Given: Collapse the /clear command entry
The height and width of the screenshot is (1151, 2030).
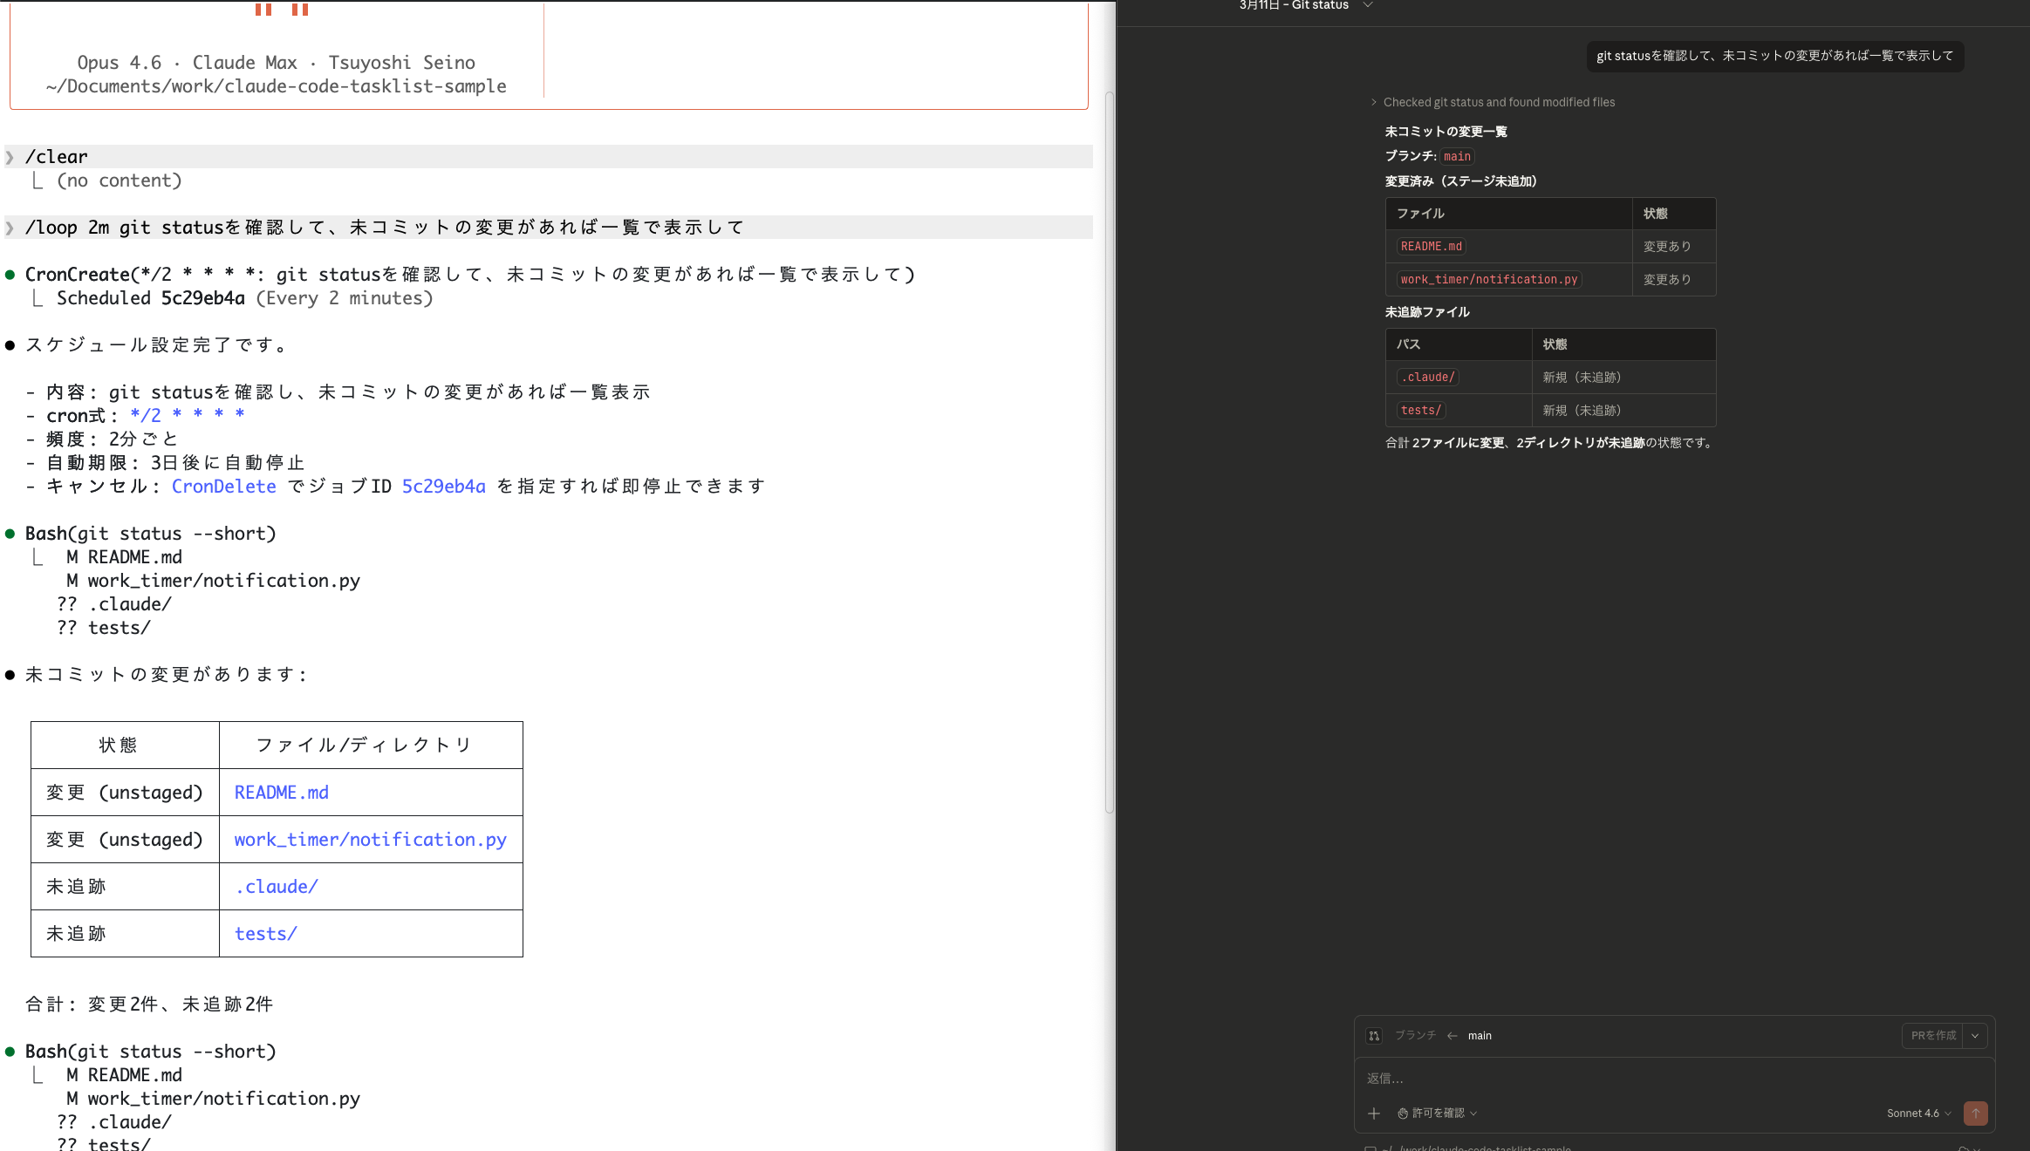Looking at the screenshot, I should (x=10, y=157).
